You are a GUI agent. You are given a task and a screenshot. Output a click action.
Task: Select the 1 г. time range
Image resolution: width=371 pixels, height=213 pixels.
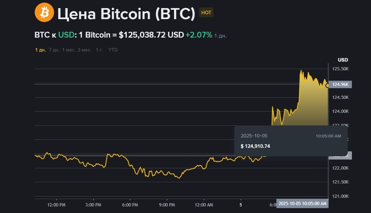[x=99, y=50]
